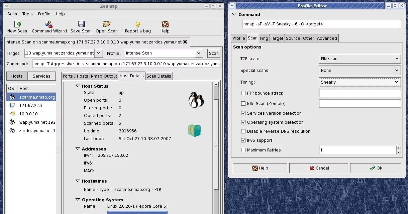Image resolution: width=408 pixels, height=214 pixels.
Task: Enable FTP bounce attack checkbox
Action: [243, 93]
